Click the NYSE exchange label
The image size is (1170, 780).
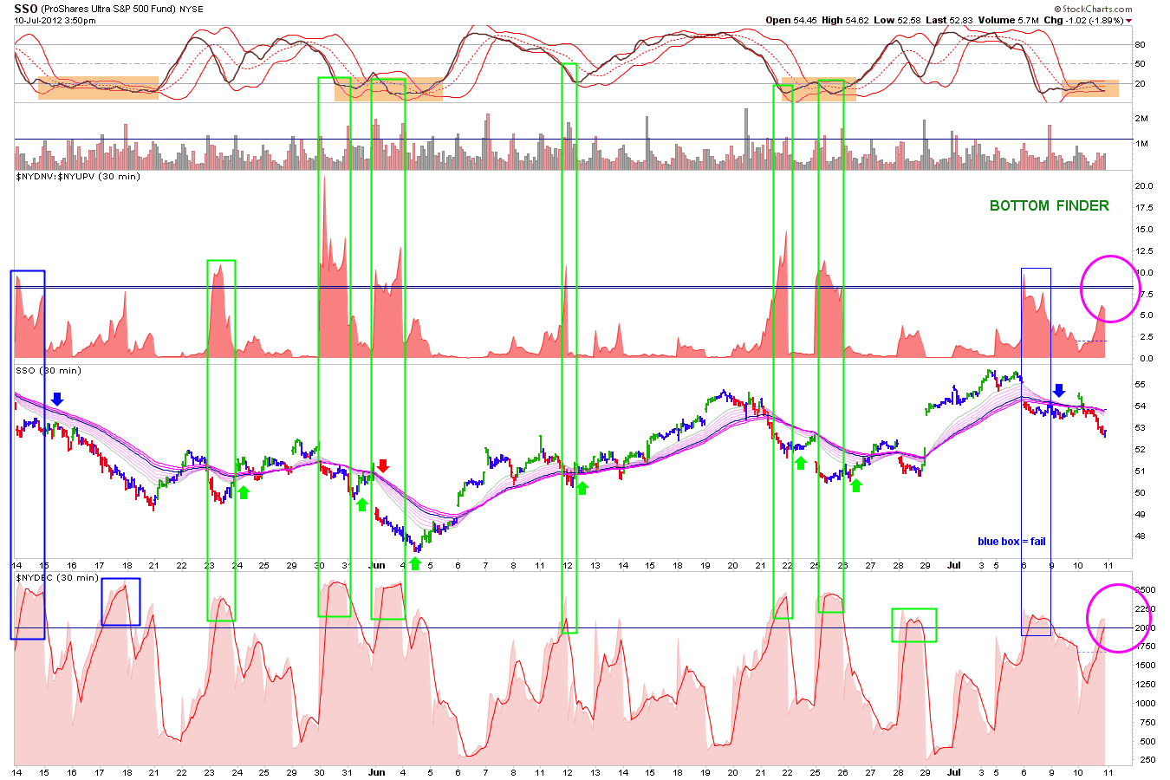tap(192, 10)
